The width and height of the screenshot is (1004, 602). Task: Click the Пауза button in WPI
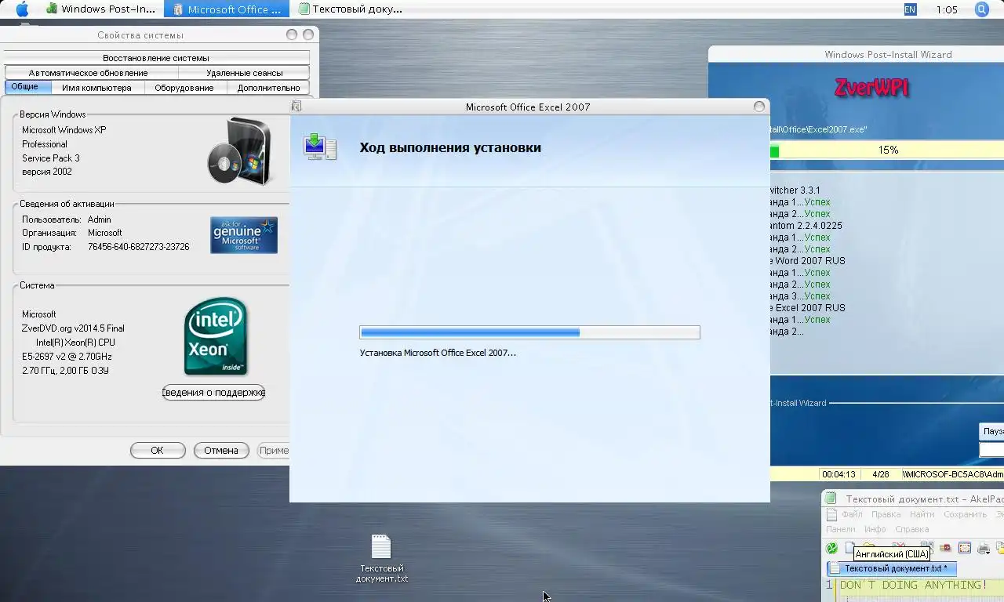(x=993, y=431)
